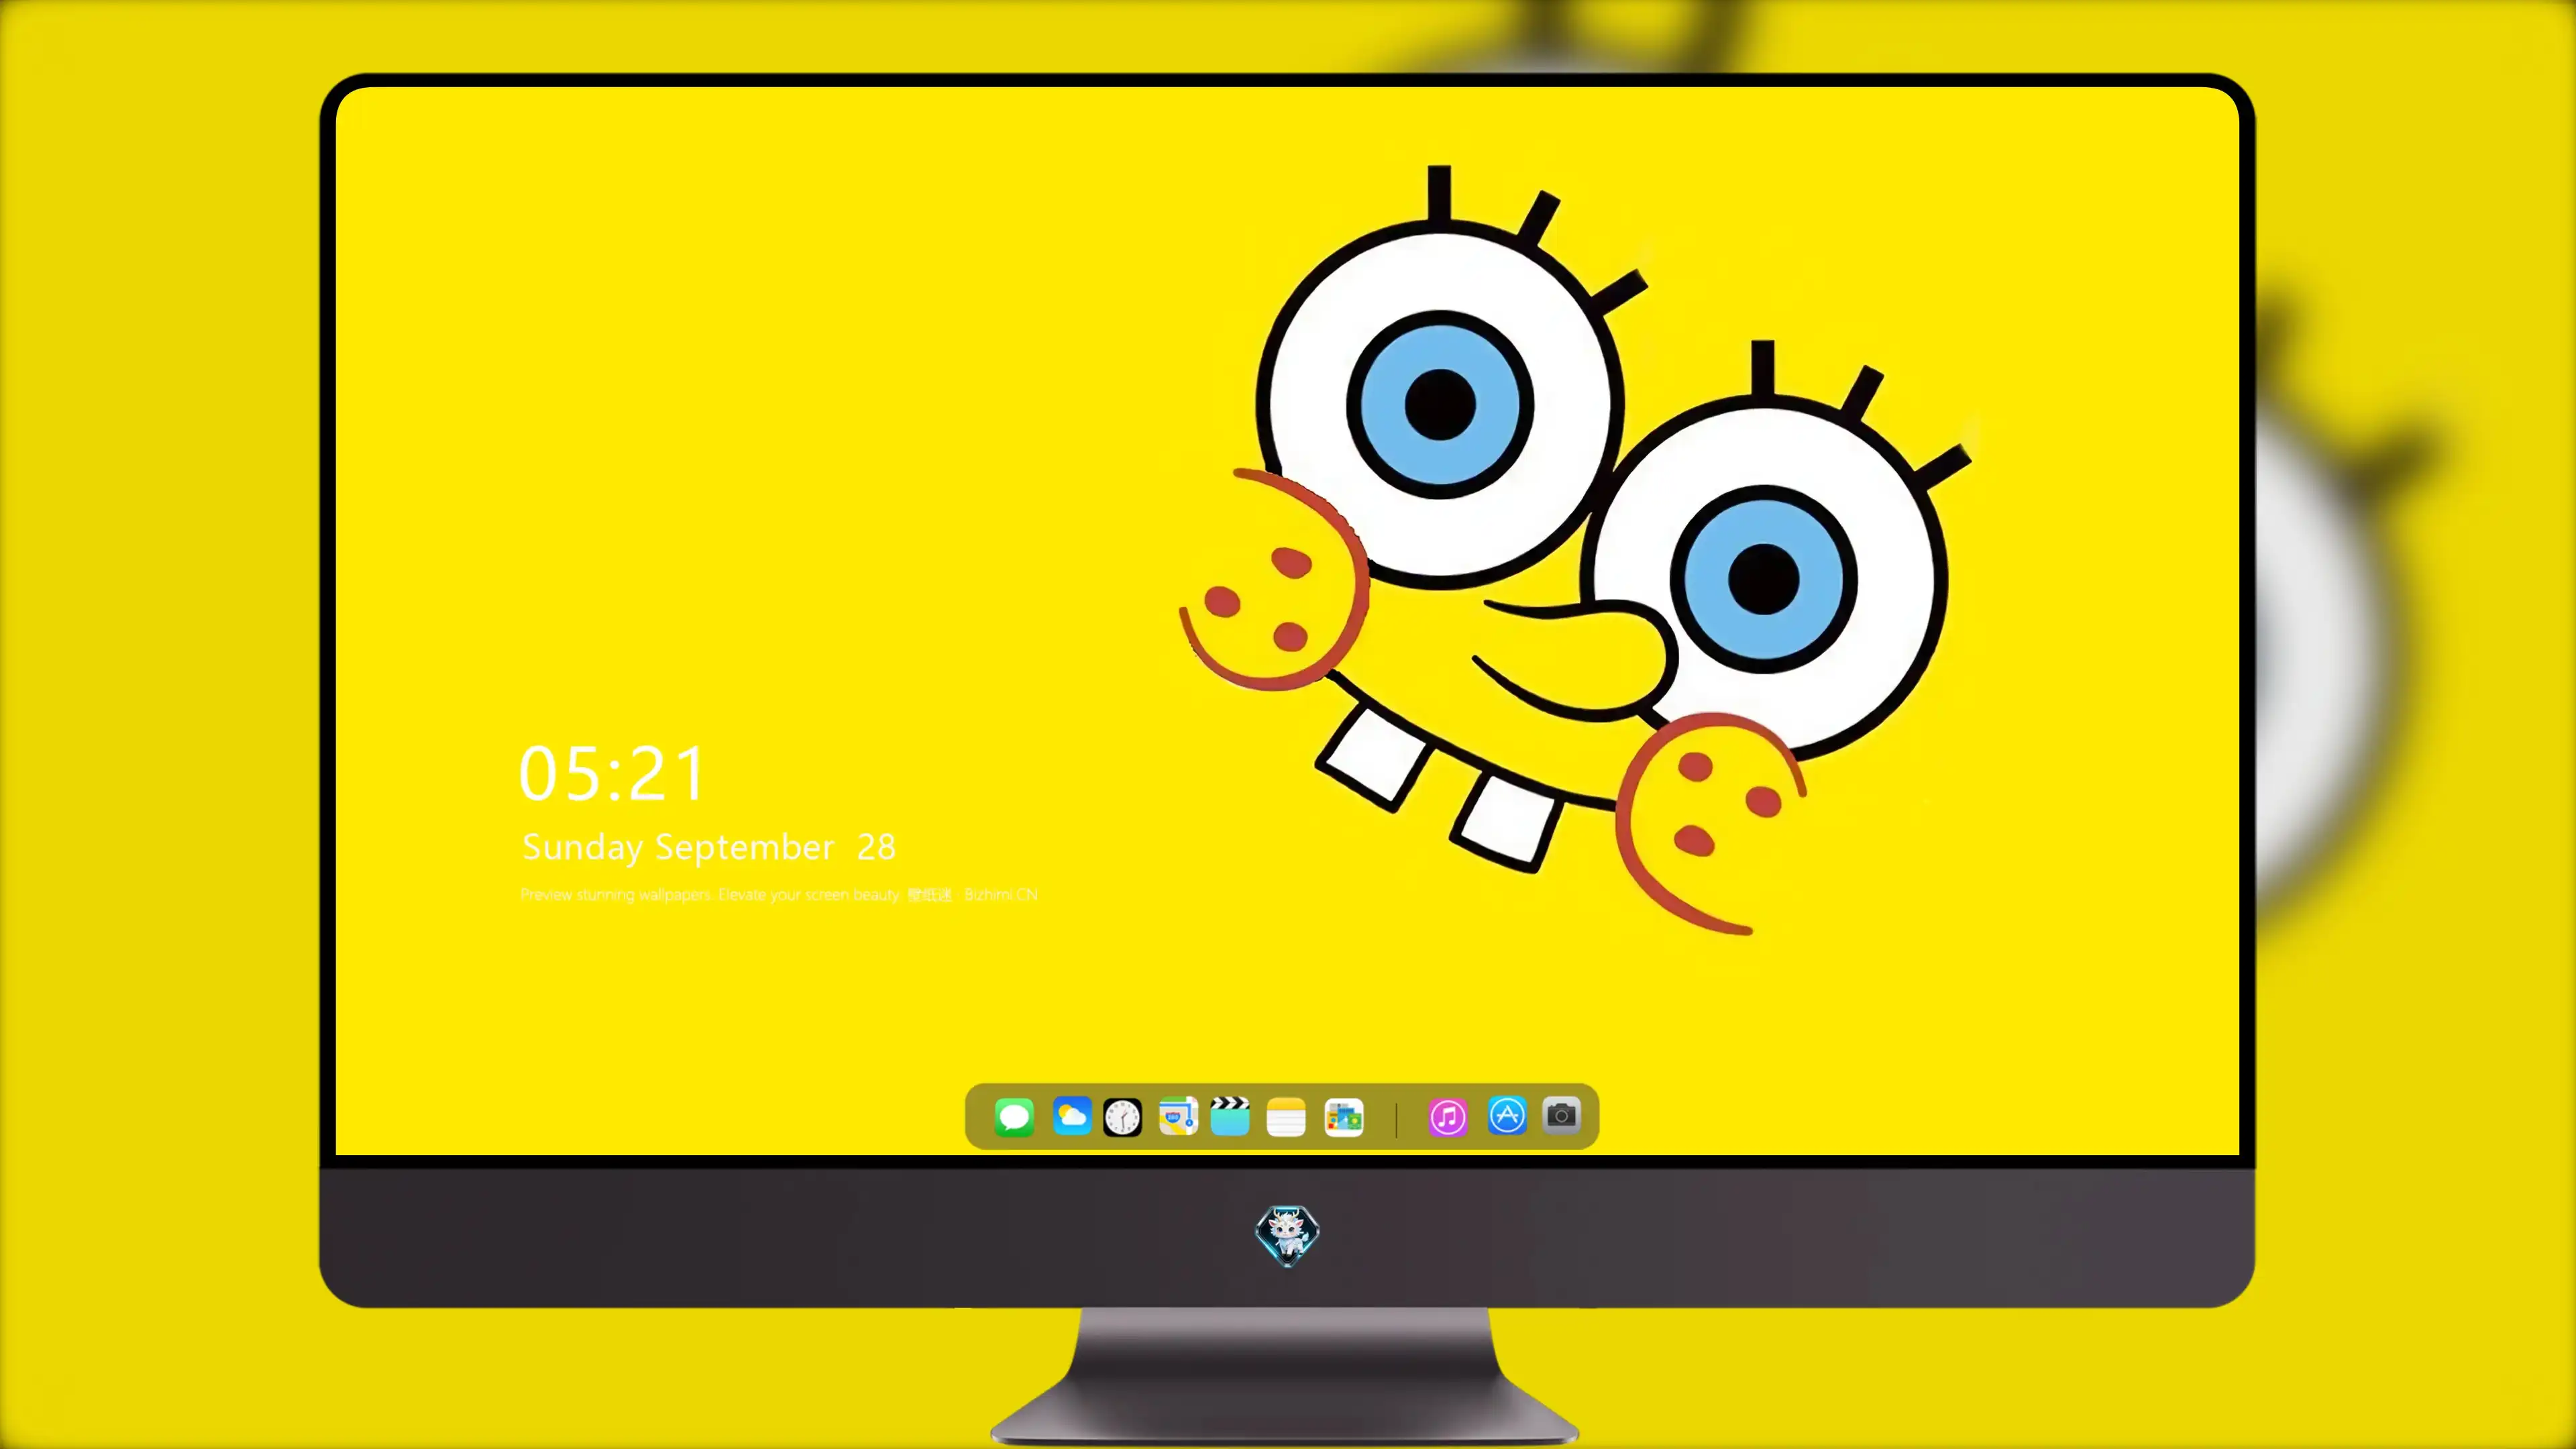Launch the Weather app from the dock
The width and height of the screenshot is (2576, 1449).
point(1071,1116)
